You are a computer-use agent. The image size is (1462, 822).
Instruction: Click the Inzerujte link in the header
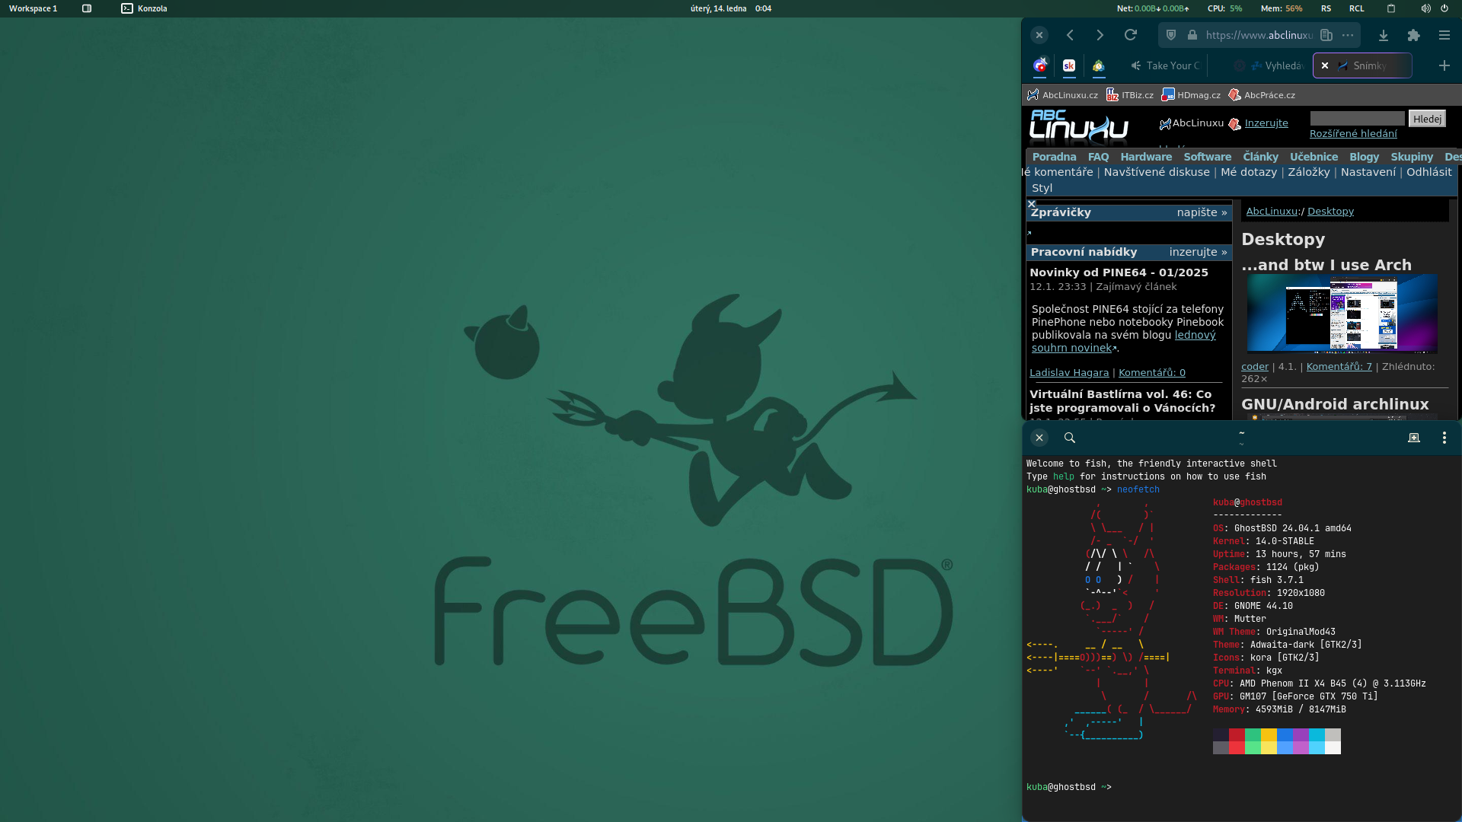[1266, 123]
